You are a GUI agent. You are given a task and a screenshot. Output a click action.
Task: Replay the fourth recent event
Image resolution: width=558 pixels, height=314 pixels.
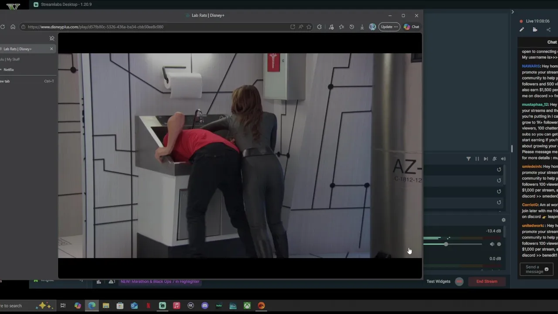tap(499, 202)
